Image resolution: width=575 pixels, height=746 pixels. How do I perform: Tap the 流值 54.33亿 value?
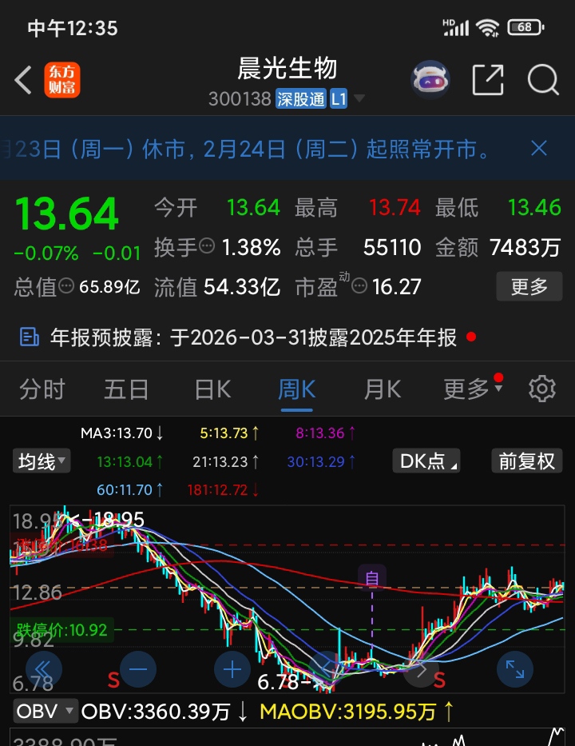click(x=242, y=287)
